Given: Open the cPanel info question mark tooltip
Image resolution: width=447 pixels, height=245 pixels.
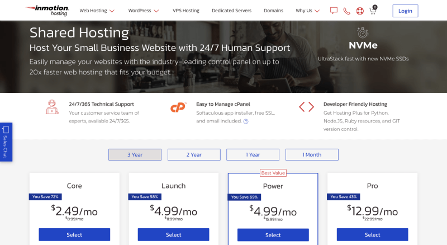Looking at the screenshot, I should tap(246, 121).
